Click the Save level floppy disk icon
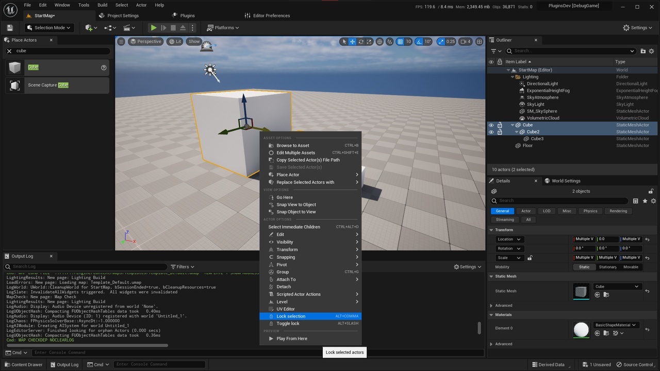This screenshot has height=371, width=660. [x=10, y=28]
